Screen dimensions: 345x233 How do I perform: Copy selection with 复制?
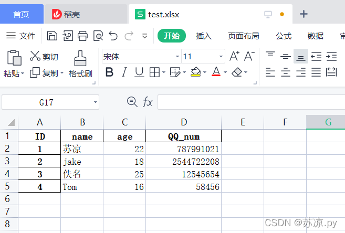(x=44, y=73)
